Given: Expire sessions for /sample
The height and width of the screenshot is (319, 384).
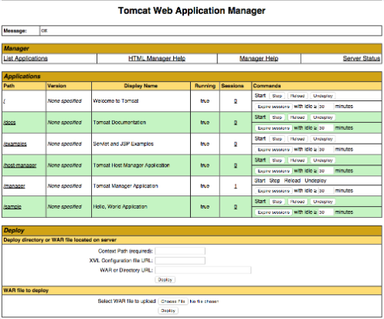Looking at the screenshot, I should [274, 212].
